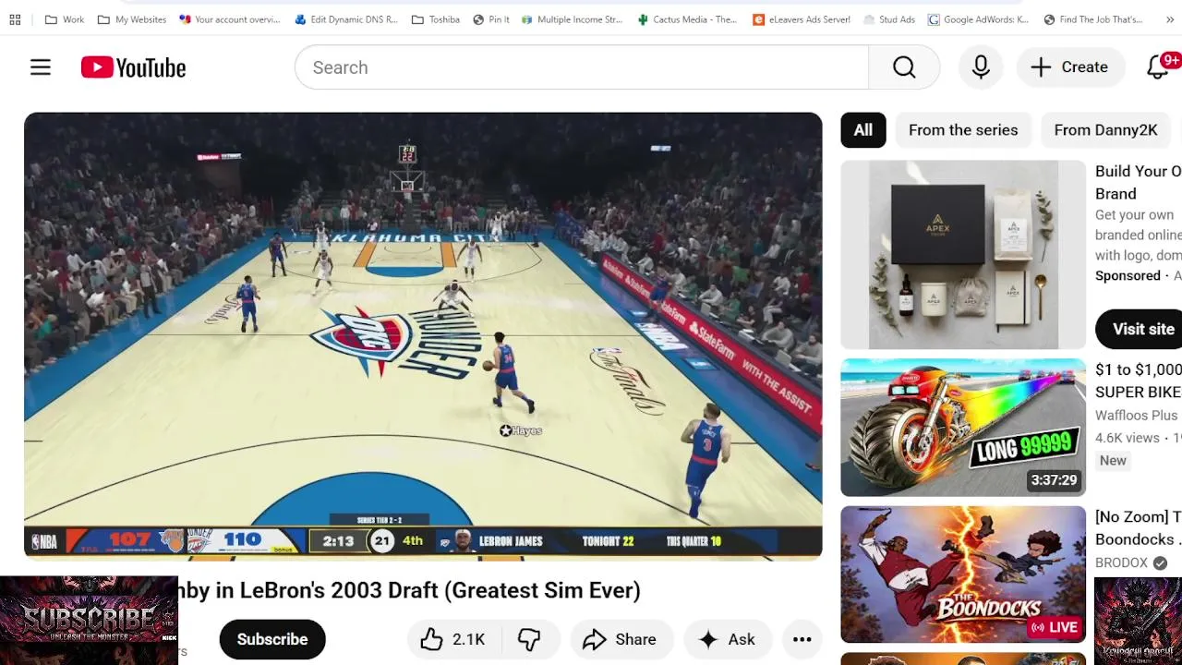Click the LeBron's 2003 Draft video title
This screenshot has height=665, width=1182.
(409, 590)
